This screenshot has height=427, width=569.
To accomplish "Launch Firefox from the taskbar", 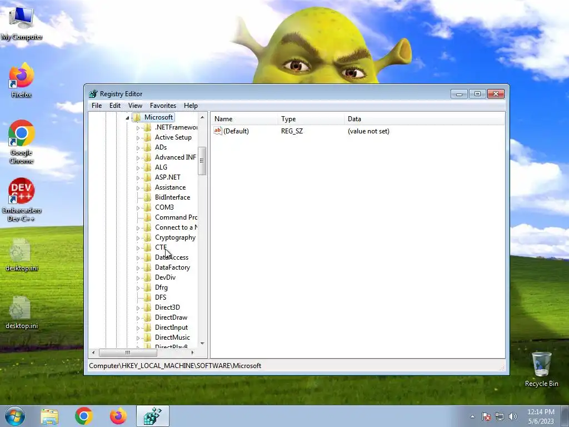I will [118, 416].
